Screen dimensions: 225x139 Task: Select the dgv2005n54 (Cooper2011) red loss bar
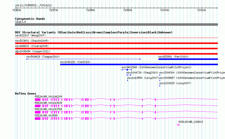pos(116,54)
